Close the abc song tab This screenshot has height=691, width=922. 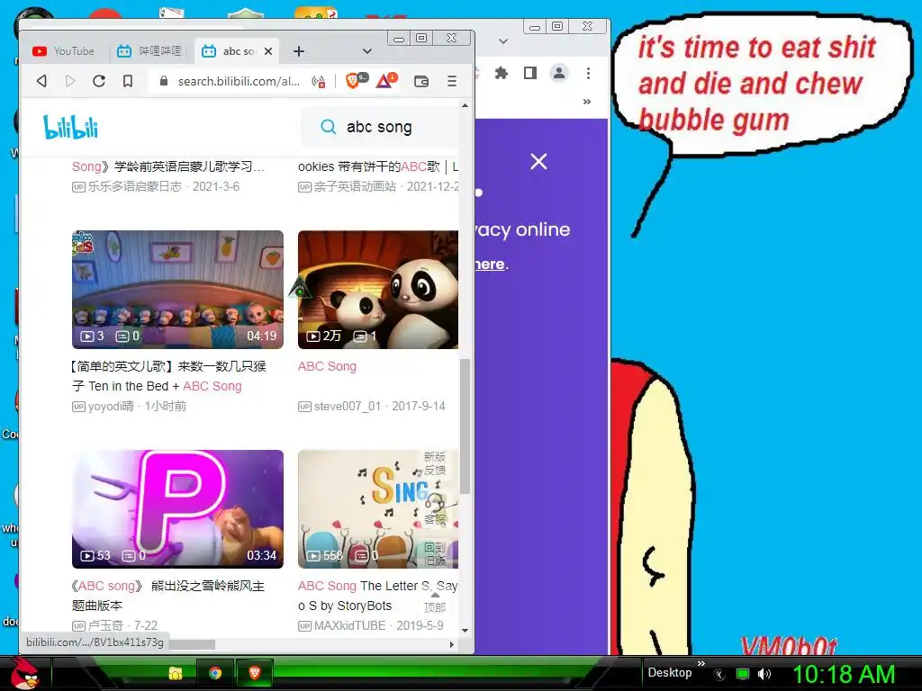coord(268,51)
